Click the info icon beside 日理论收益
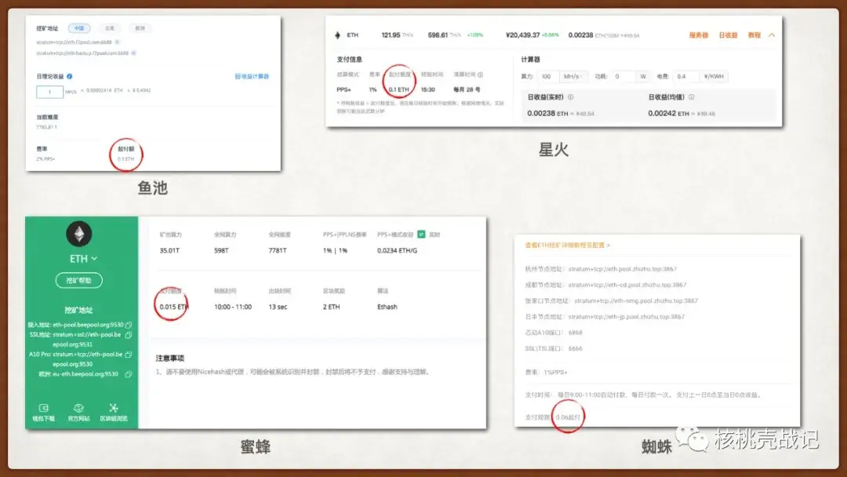Image resolution: width=847 pixels, height=477 pixels. click(70, 76)
